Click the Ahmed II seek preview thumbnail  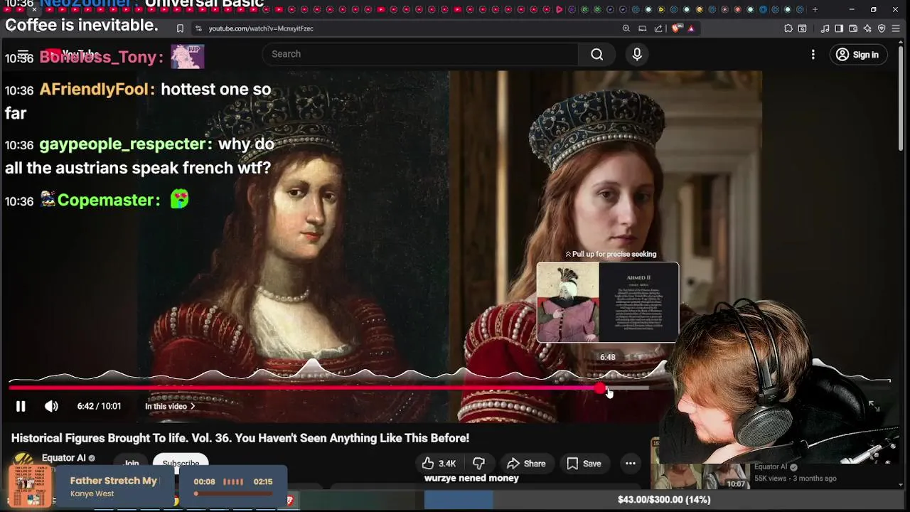[608, 302]
